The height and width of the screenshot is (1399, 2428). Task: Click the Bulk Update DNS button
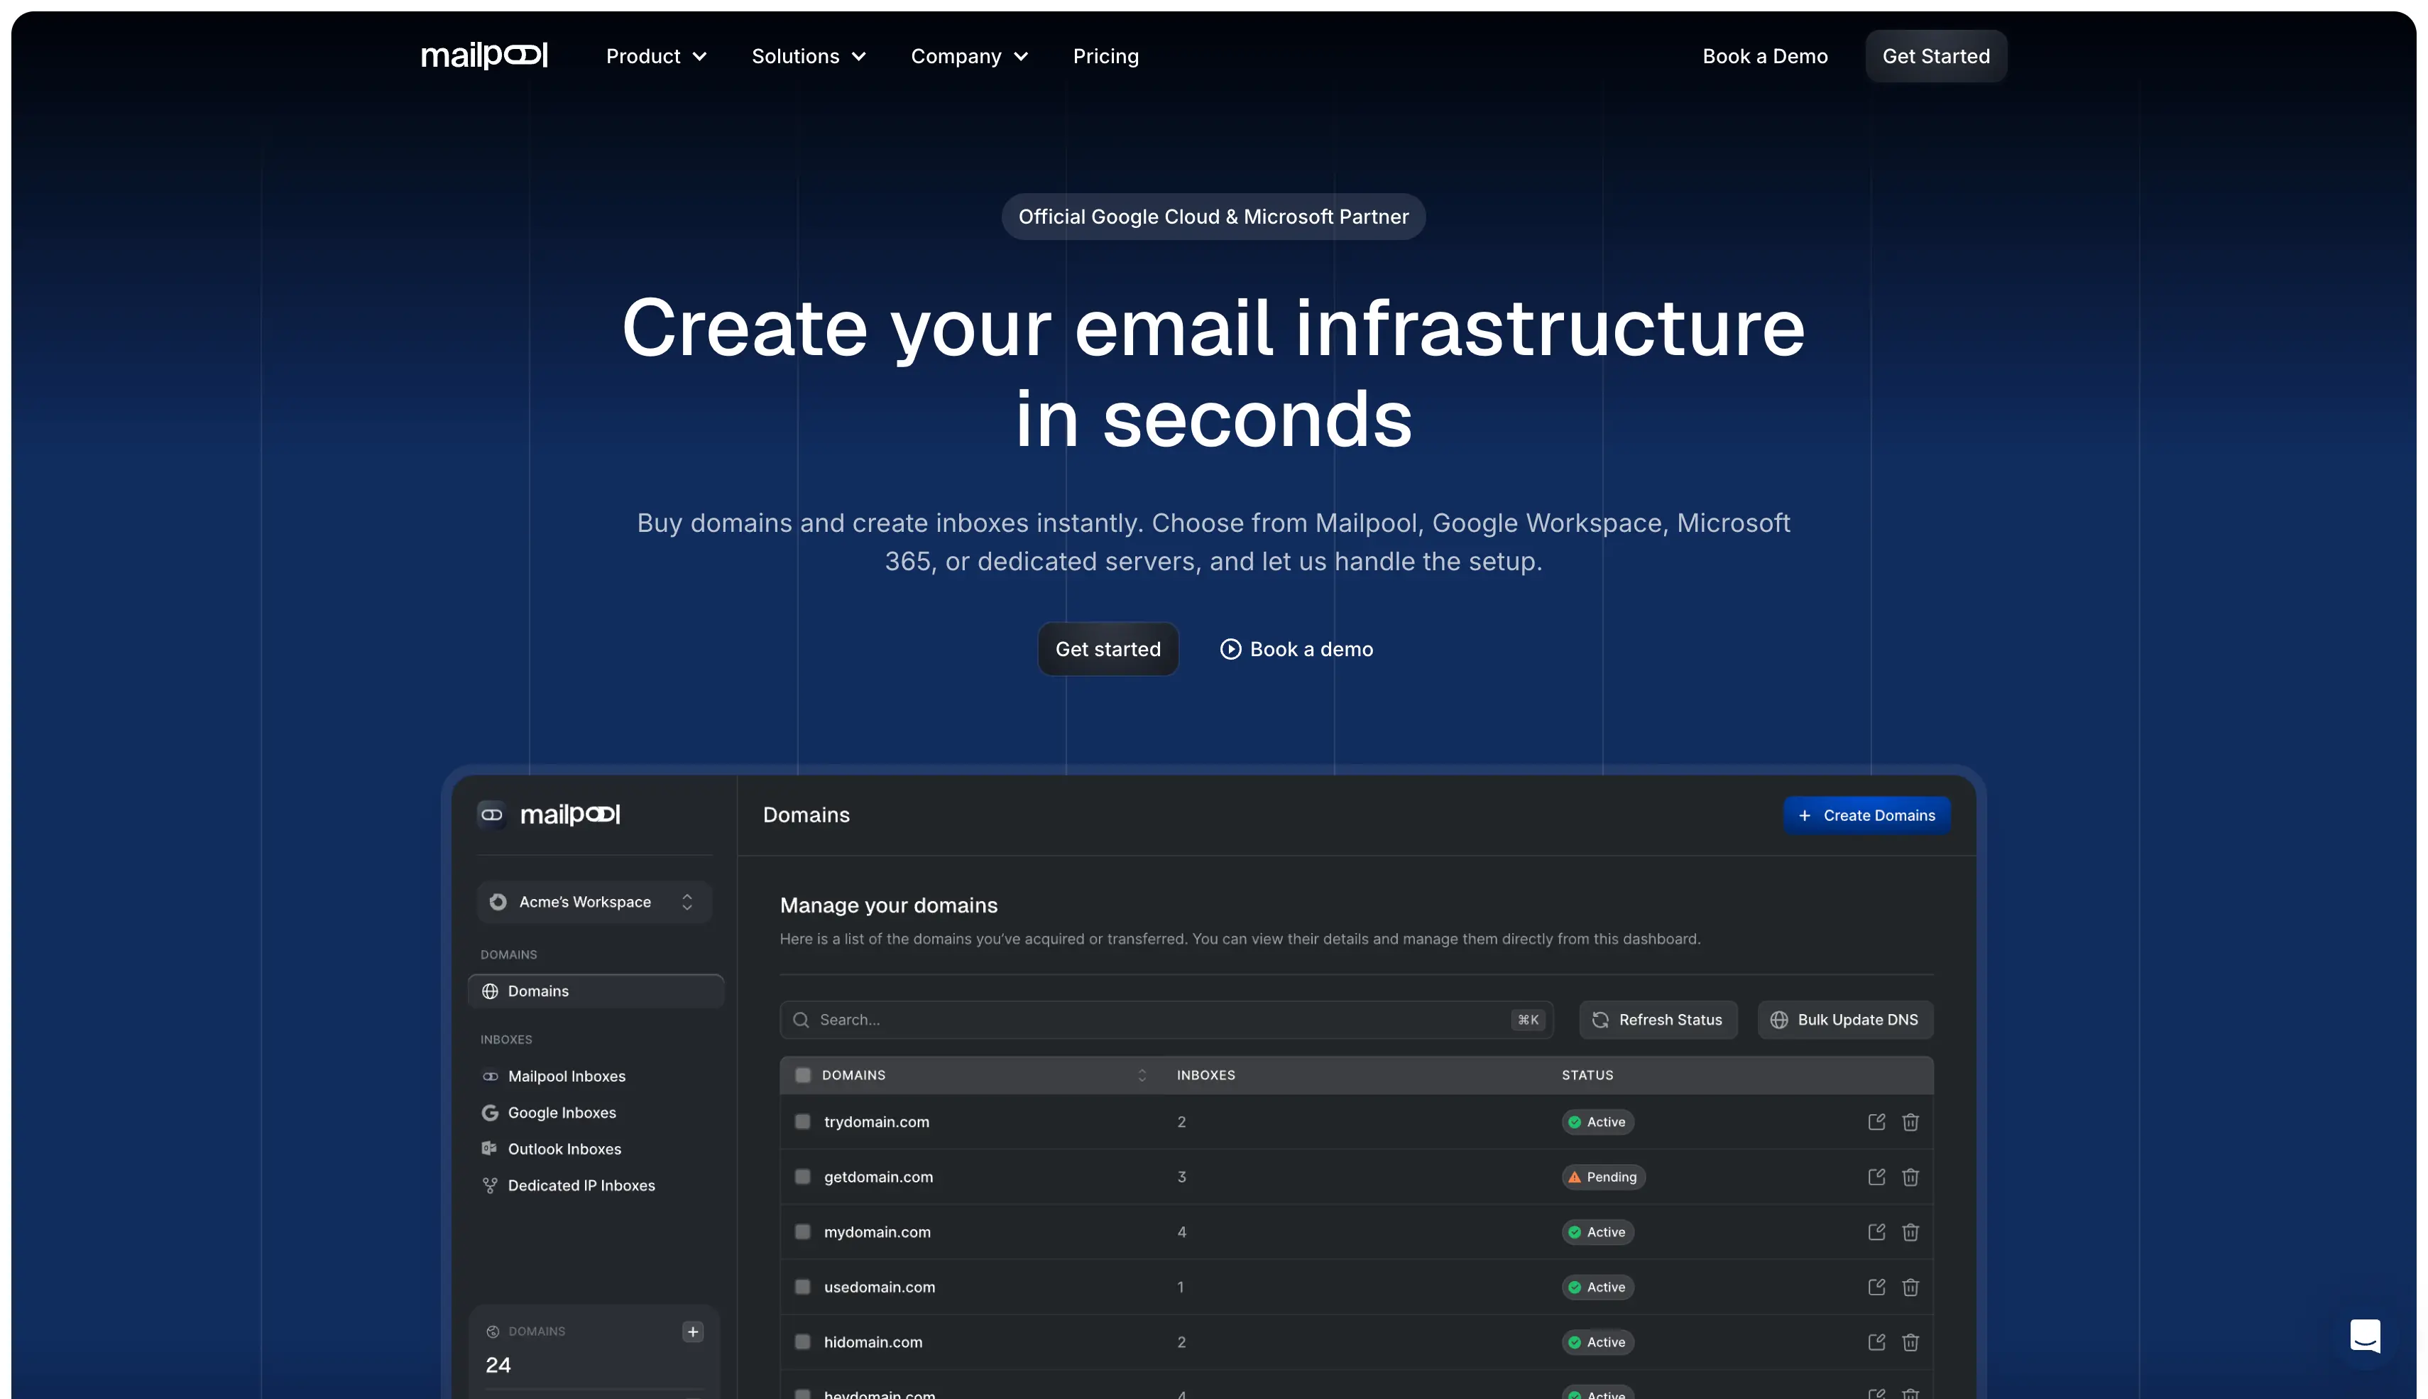click(1845, 1020)
